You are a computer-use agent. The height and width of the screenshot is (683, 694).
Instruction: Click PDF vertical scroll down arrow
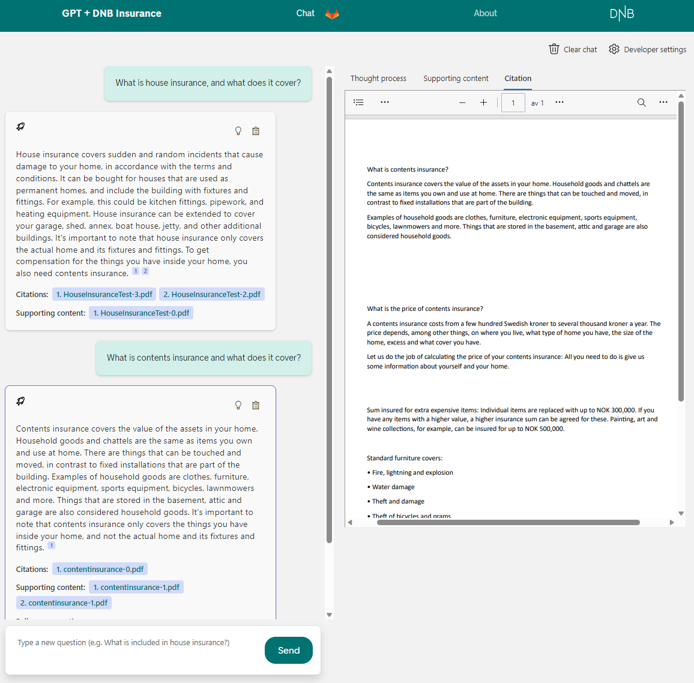point(681,514)
